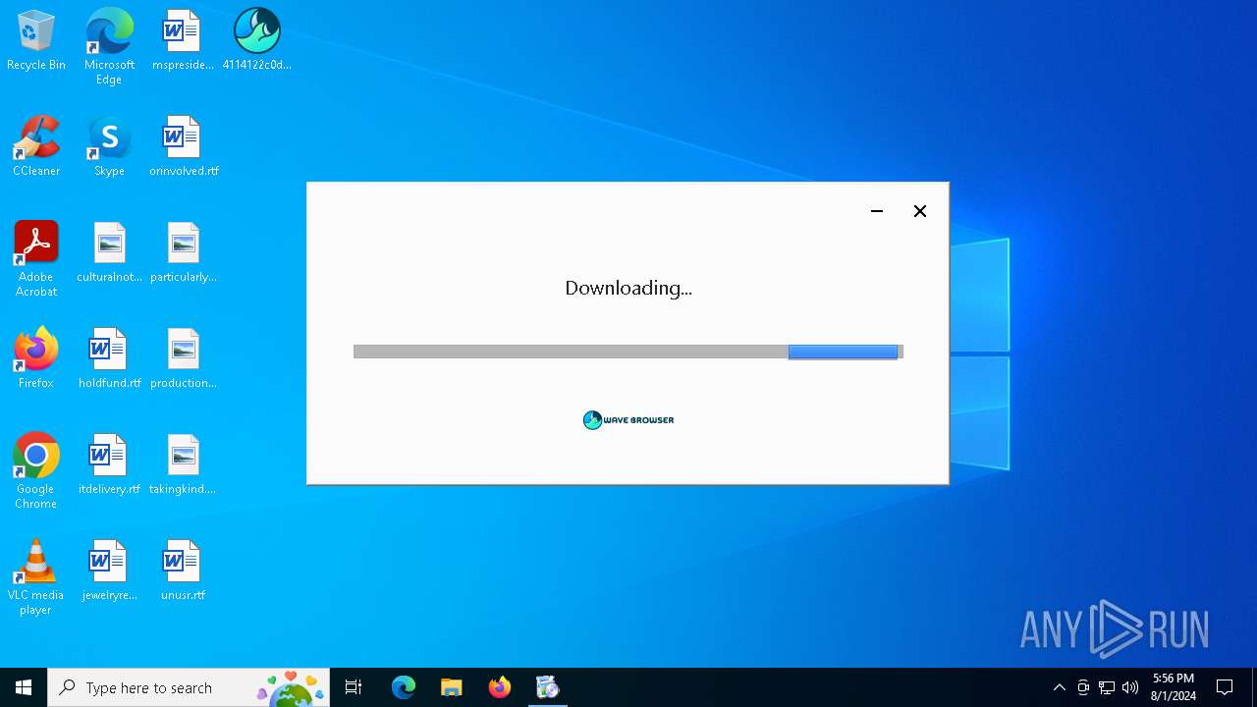Select the unusr.rtf file icon

point(183,571)
